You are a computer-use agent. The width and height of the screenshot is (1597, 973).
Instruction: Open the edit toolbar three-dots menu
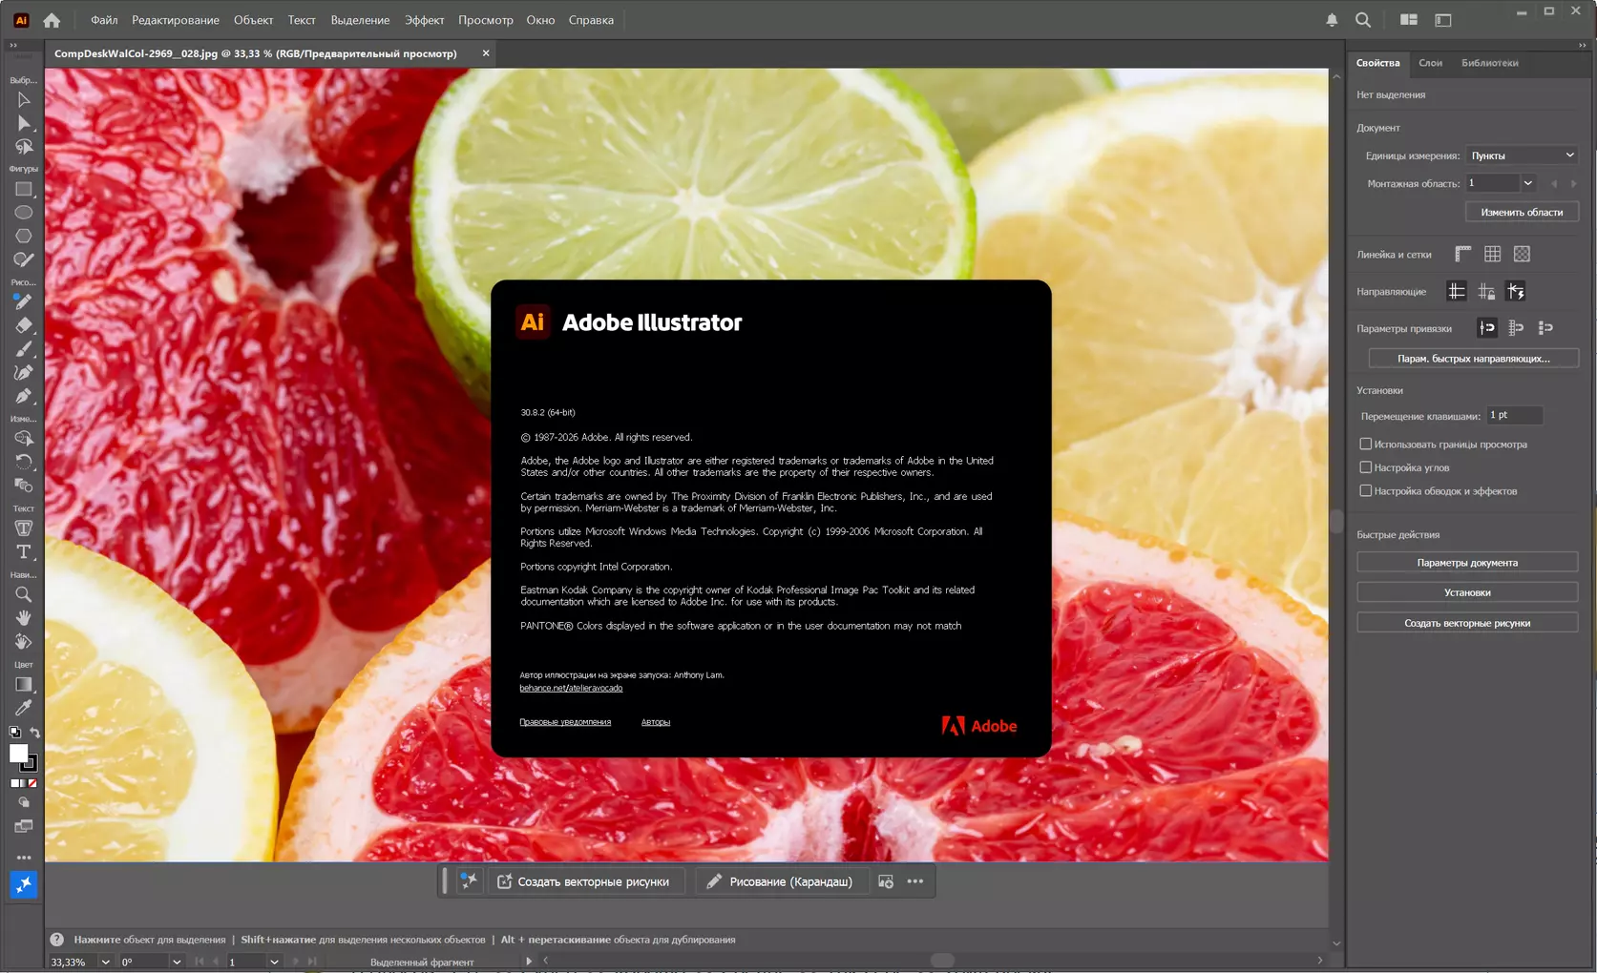click(24, 858)
